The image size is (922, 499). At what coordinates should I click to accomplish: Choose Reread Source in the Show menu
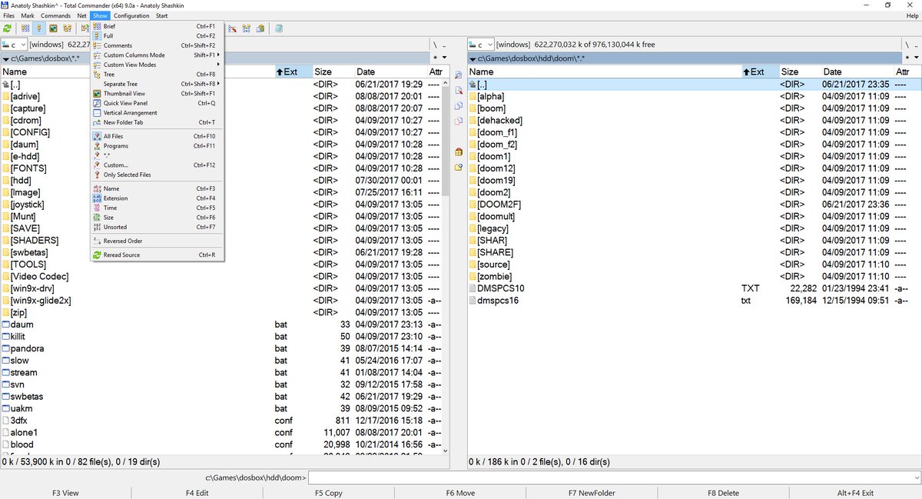[157, 254]
